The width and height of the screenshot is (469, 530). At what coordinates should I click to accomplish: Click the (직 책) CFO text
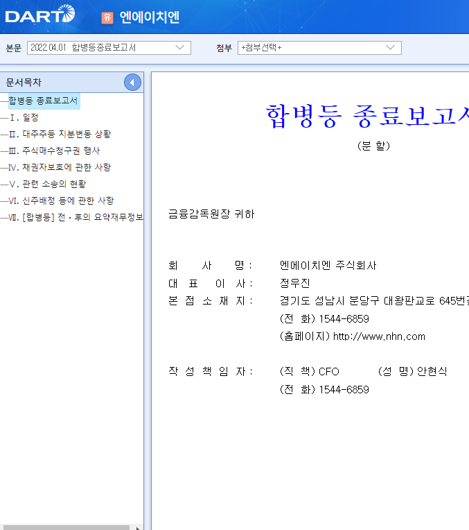click(309, 371)
